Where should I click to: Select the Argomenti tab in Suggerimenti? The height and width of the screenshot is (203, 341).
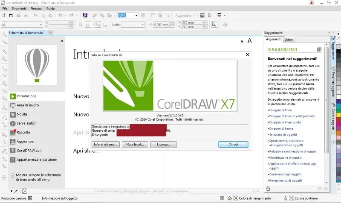coord(274,39)
